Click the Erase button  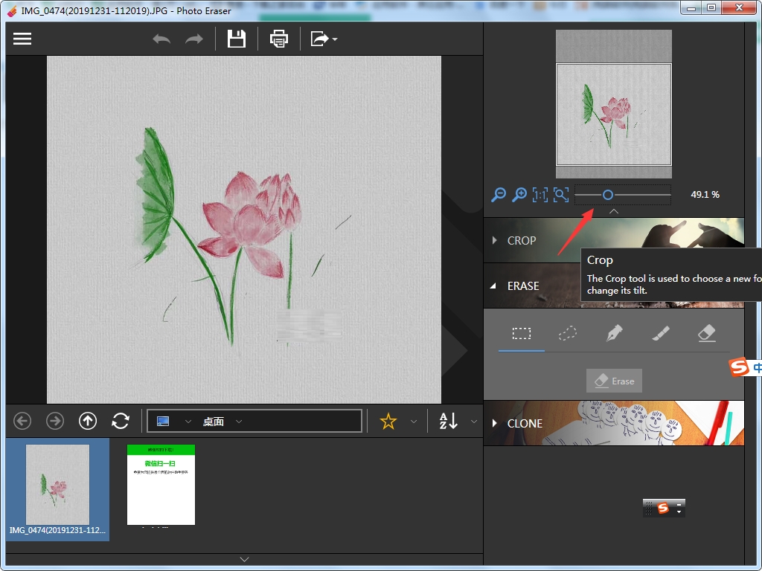(614, 381)
